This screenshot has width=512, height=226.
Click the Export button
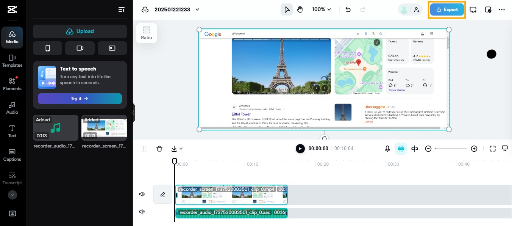point(447,9)
